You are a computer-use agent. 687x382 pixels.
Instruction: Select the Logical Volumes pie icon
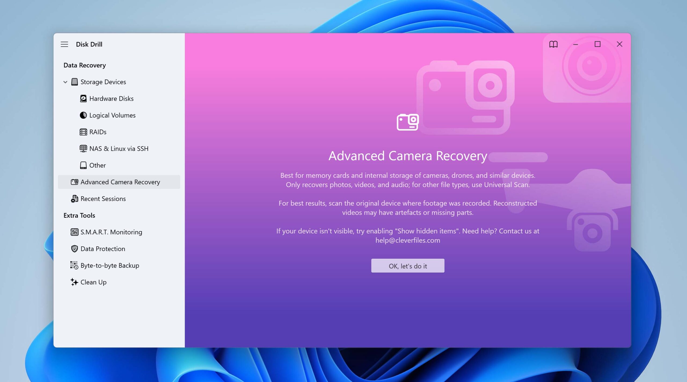(x=83, y=115)
